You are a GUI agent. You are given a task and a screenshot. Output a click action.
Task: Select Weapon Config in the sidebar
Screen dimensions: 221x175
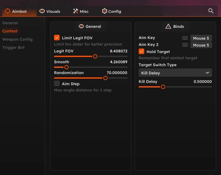tap(17, 39)
